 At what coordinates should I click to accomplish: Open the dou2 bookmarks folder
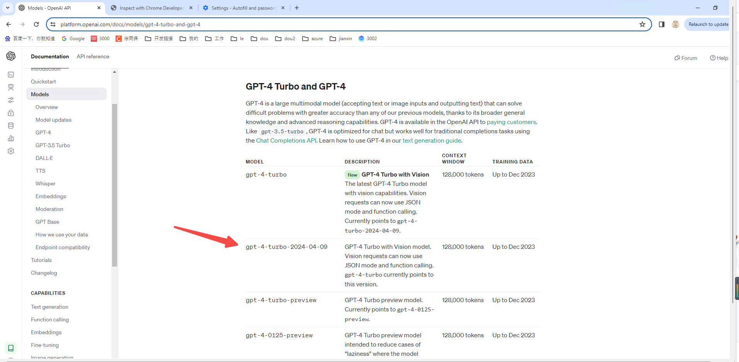pos(285,39)
